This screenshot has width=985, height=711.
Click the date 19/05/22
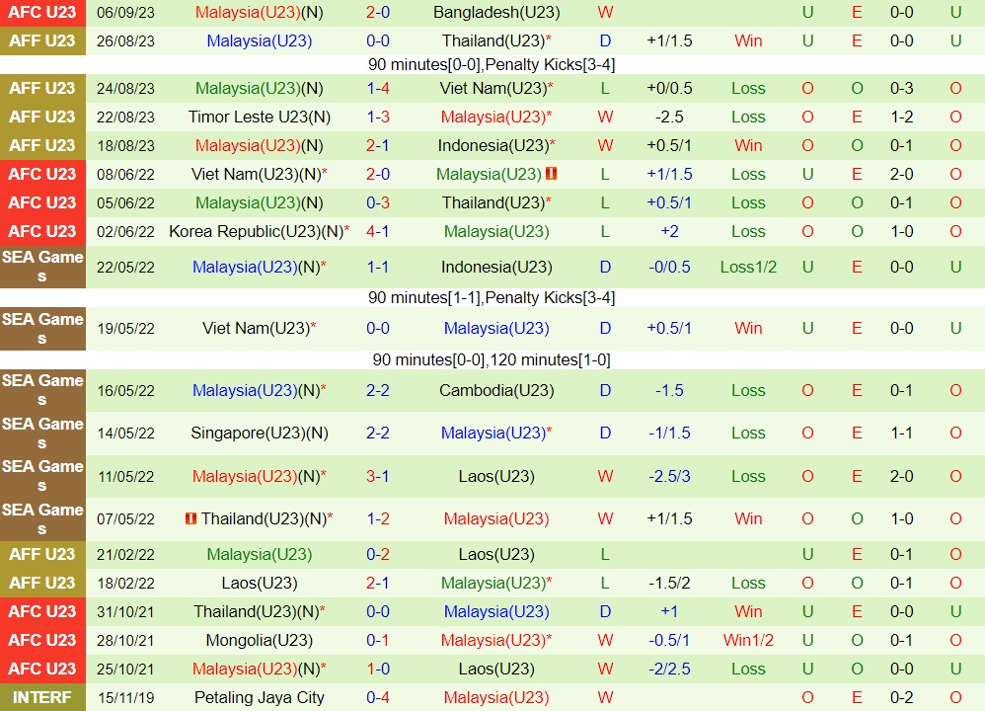[x=125, y=329]
